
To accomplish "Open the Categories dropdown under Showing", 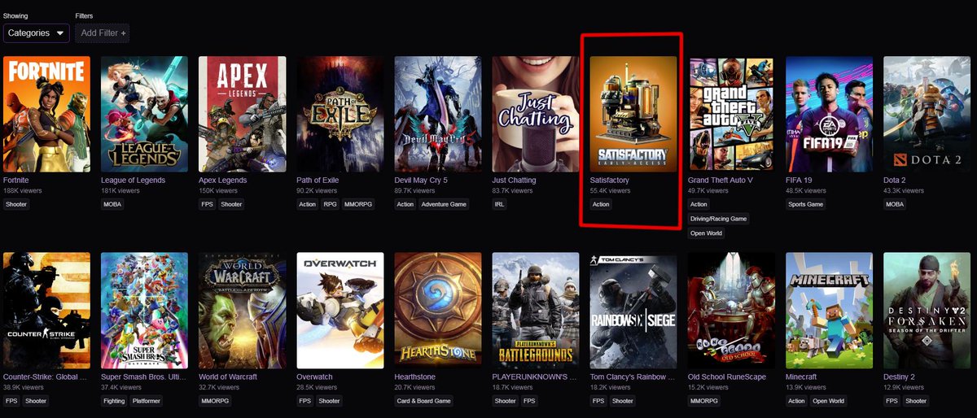I will click(x=37, y=33).
